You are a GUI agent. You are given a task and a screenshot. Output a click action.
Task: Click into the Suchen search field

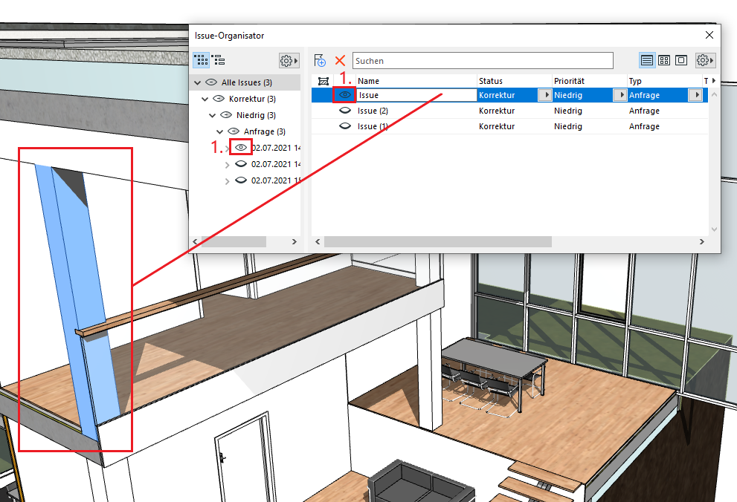pos(482,61)
